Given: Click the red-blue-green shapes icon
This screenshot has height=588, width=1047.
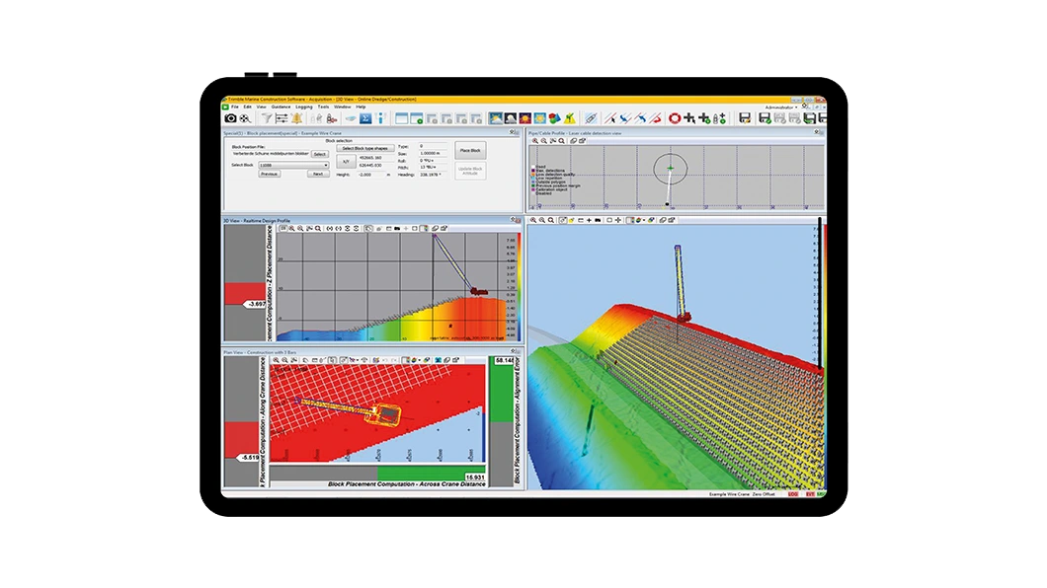Looking at the screenshot, I should [x=555, y=118].
